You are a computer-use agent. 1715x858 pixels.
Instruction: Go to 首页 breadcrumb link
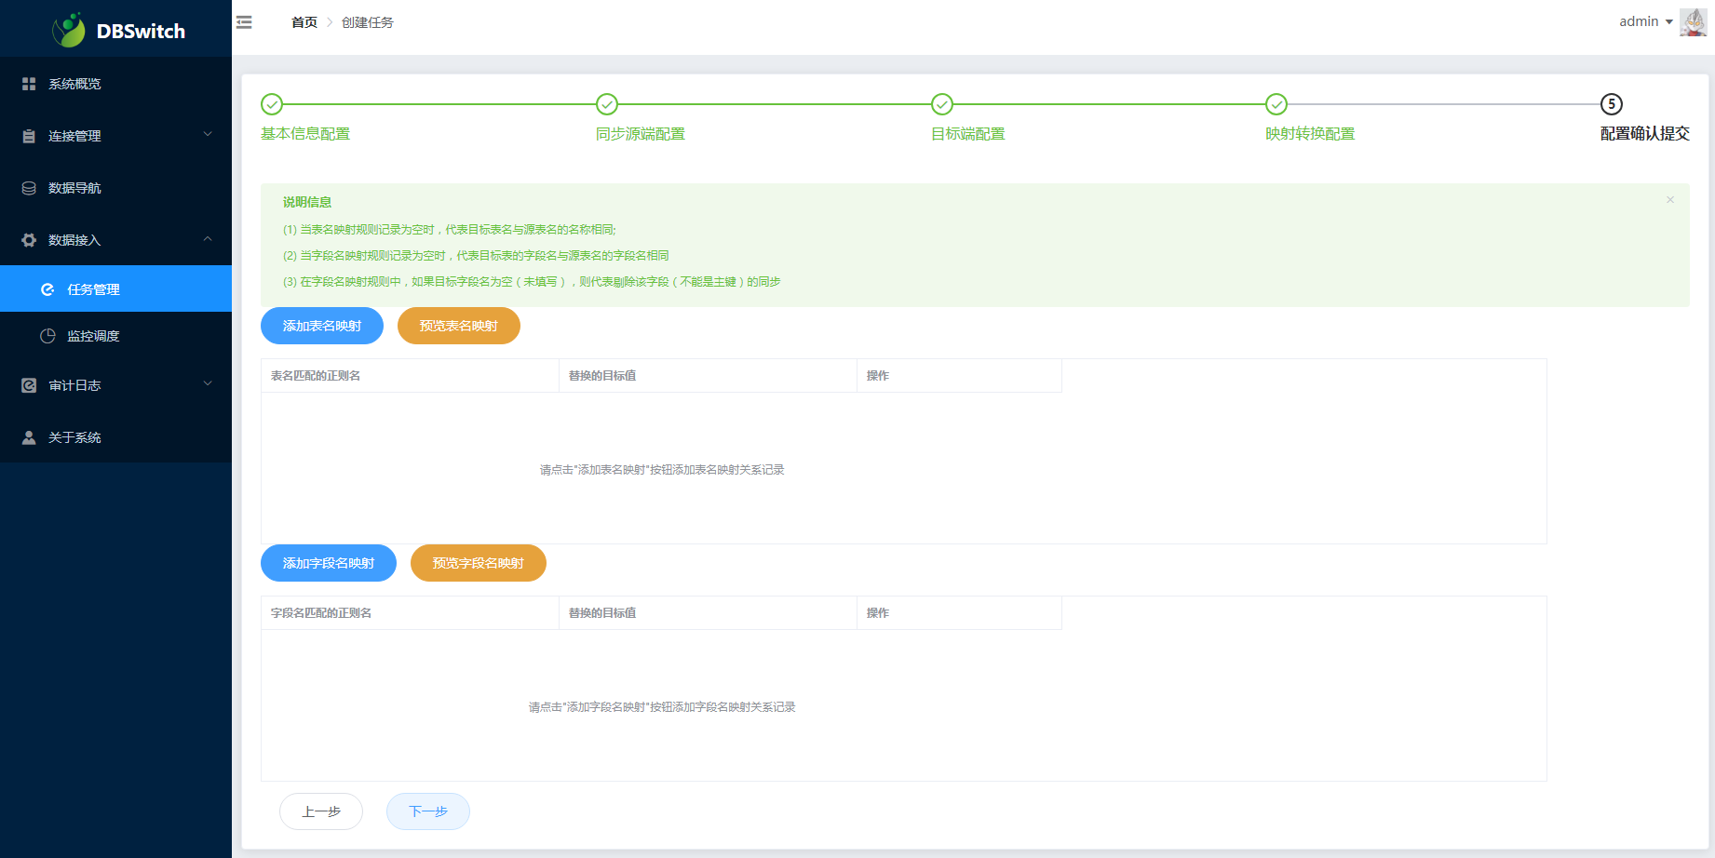click(x=304, y=22)
